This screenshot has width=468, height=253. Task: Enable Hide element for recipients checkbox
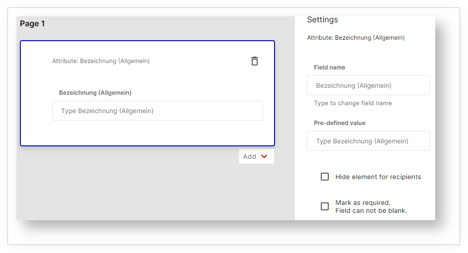point(325,177)
